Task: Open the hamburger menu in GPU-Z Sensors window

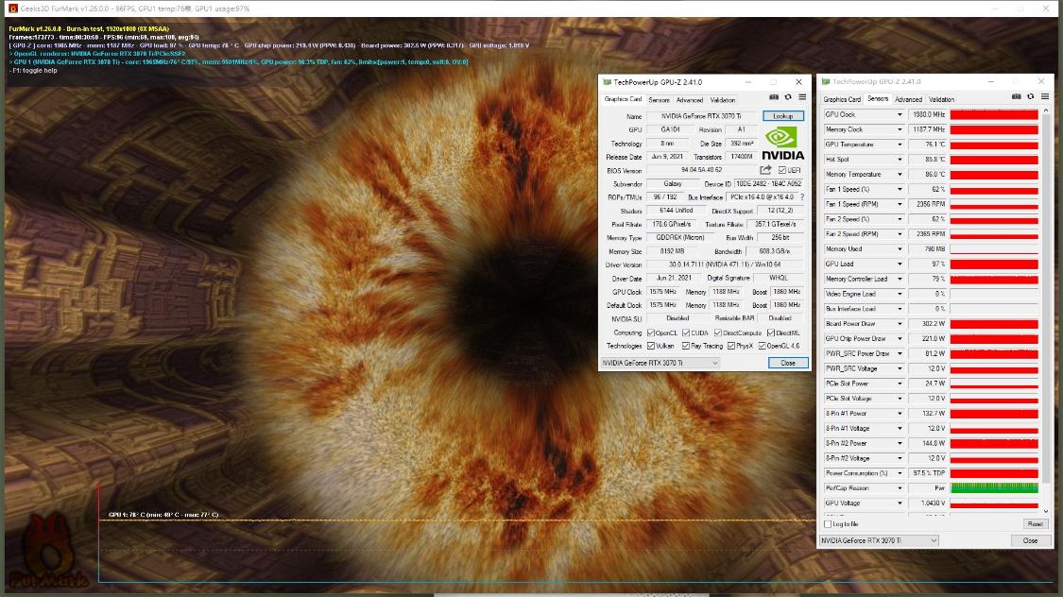Action: tap(1045, 97)
